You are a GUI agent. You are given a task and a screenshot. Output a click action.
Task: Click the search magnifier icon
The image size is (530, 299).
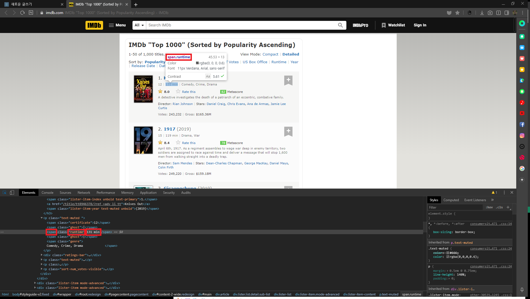click(x=340, y=25)
